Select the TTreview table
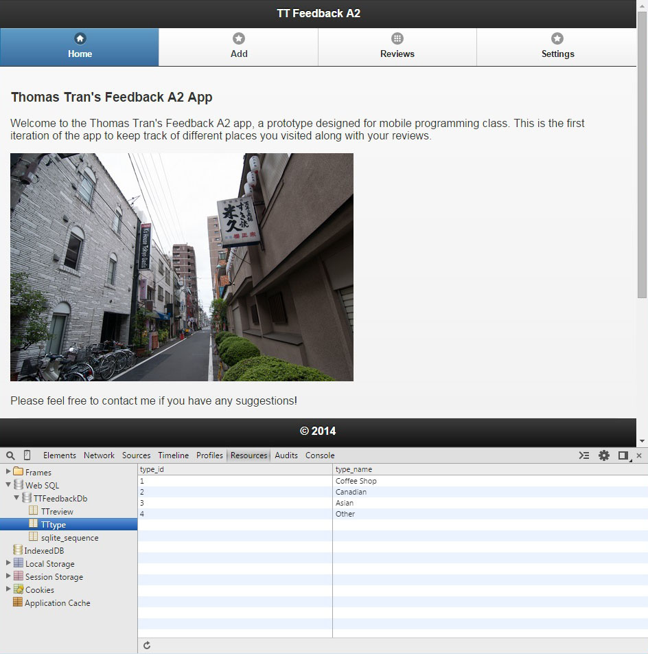Screen dimensions: 648x654 [57, 512]
